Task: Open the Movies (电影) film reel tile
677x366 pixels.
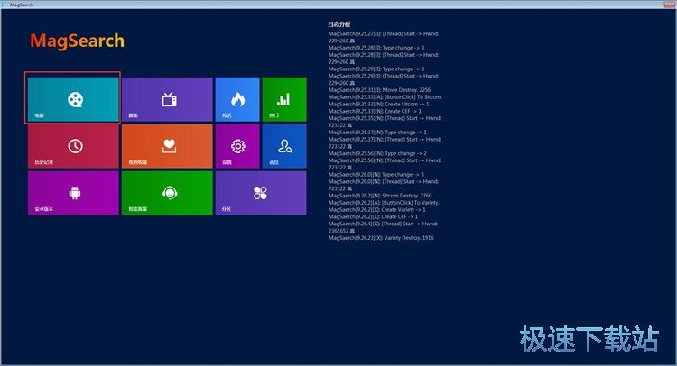Action: point(73,98)
